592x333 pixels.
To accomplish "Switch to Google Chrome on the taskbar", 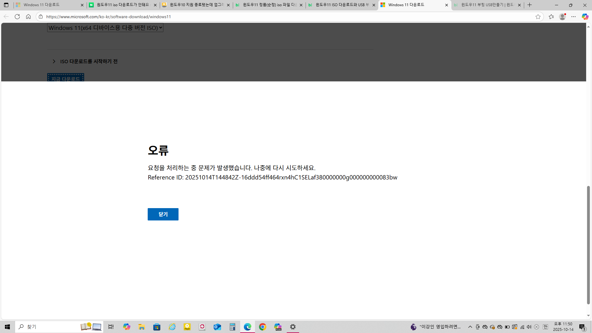I will coord(263,327).
